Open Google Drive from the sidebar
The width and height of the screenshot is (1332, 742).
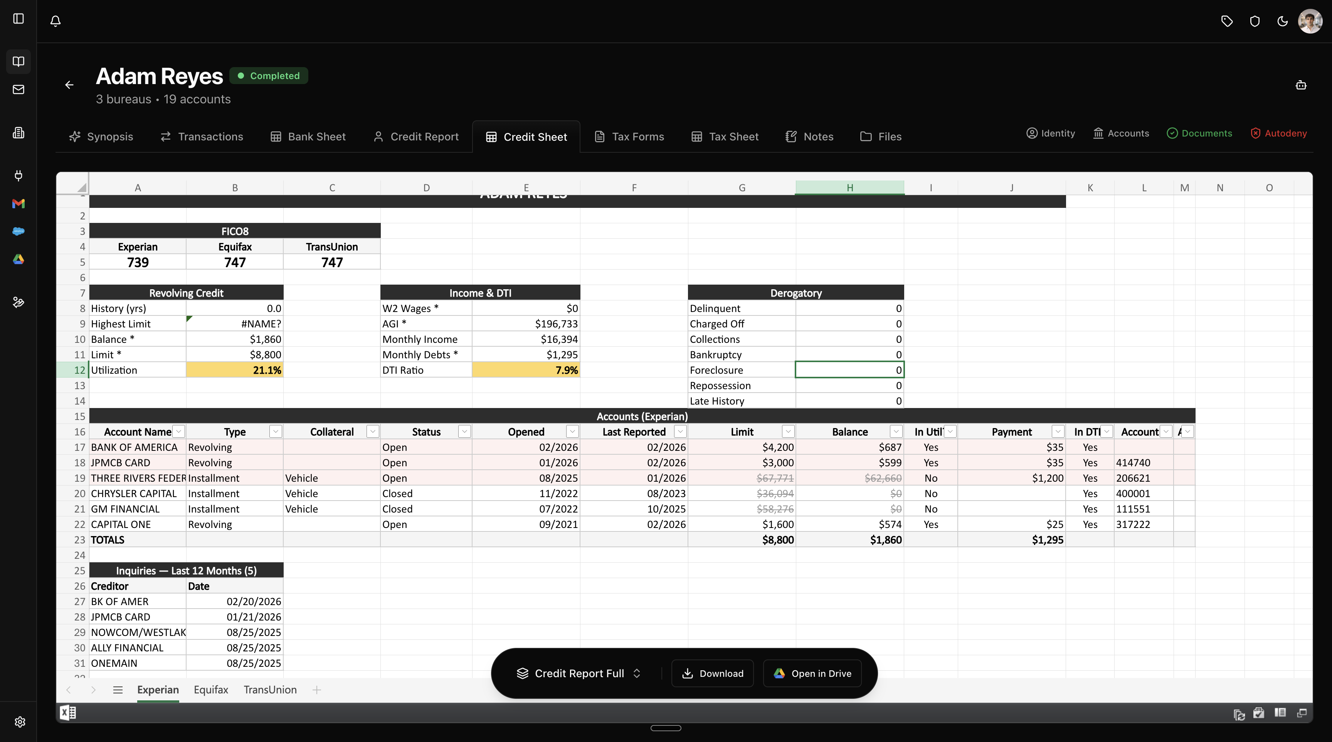[x=18, y=260]
